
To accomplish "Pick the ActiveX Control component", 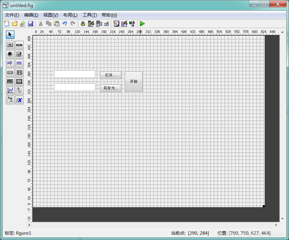I will 19,100.
